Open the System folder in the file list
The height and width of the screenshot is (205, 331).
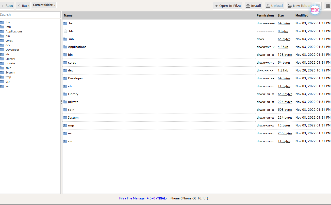coord(73,118)
